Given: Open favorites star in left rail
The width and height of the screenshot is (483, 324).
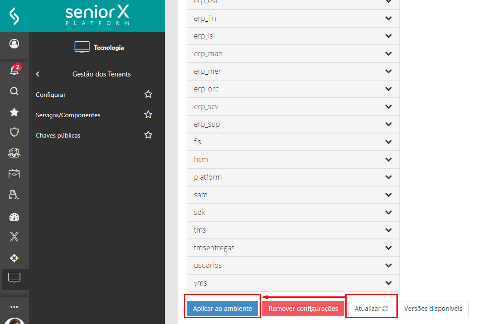Looking at the screenshot, I should point(14,112).
